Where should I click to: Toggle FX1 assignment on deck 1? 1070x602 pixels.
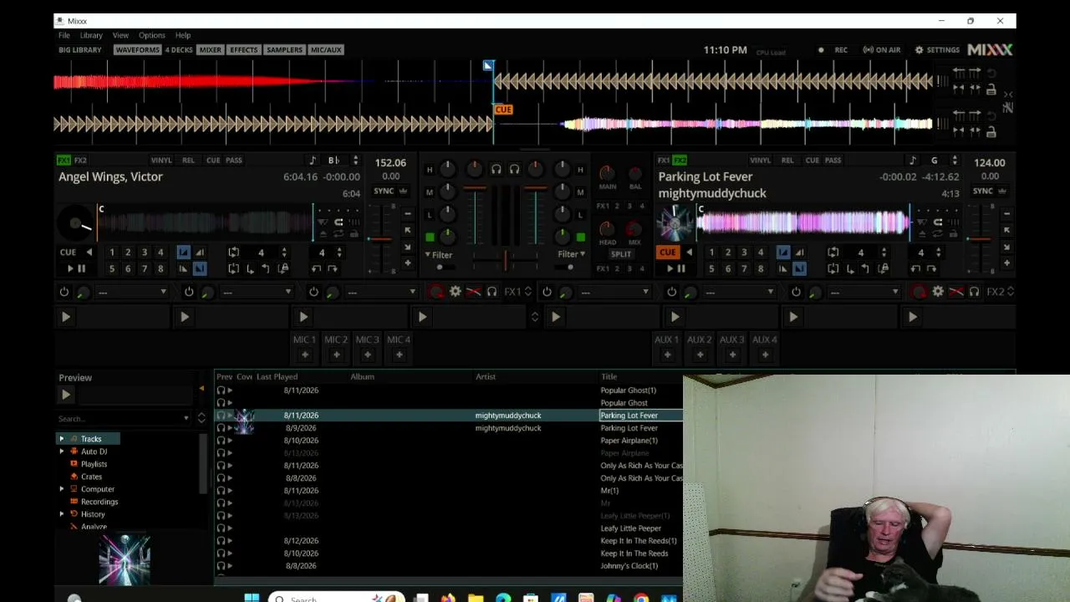coord(64,161)
